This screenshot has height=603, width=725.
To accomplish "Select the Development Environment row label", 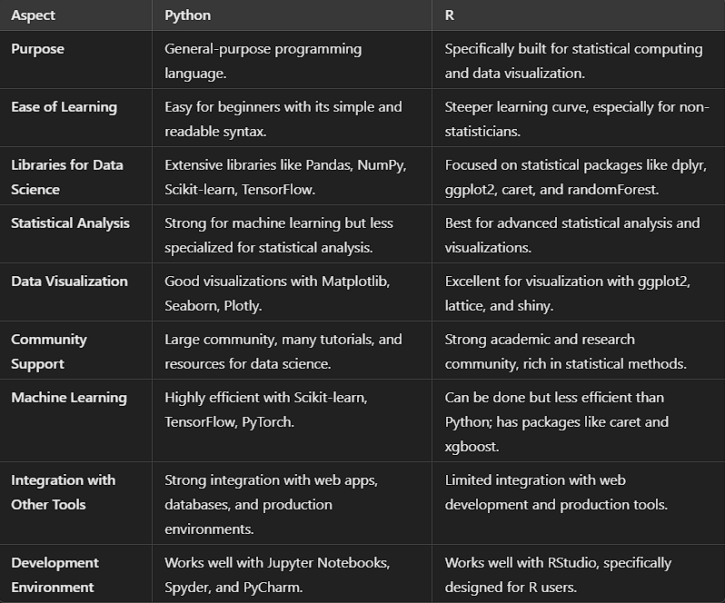I will click(x=55, y=575).
